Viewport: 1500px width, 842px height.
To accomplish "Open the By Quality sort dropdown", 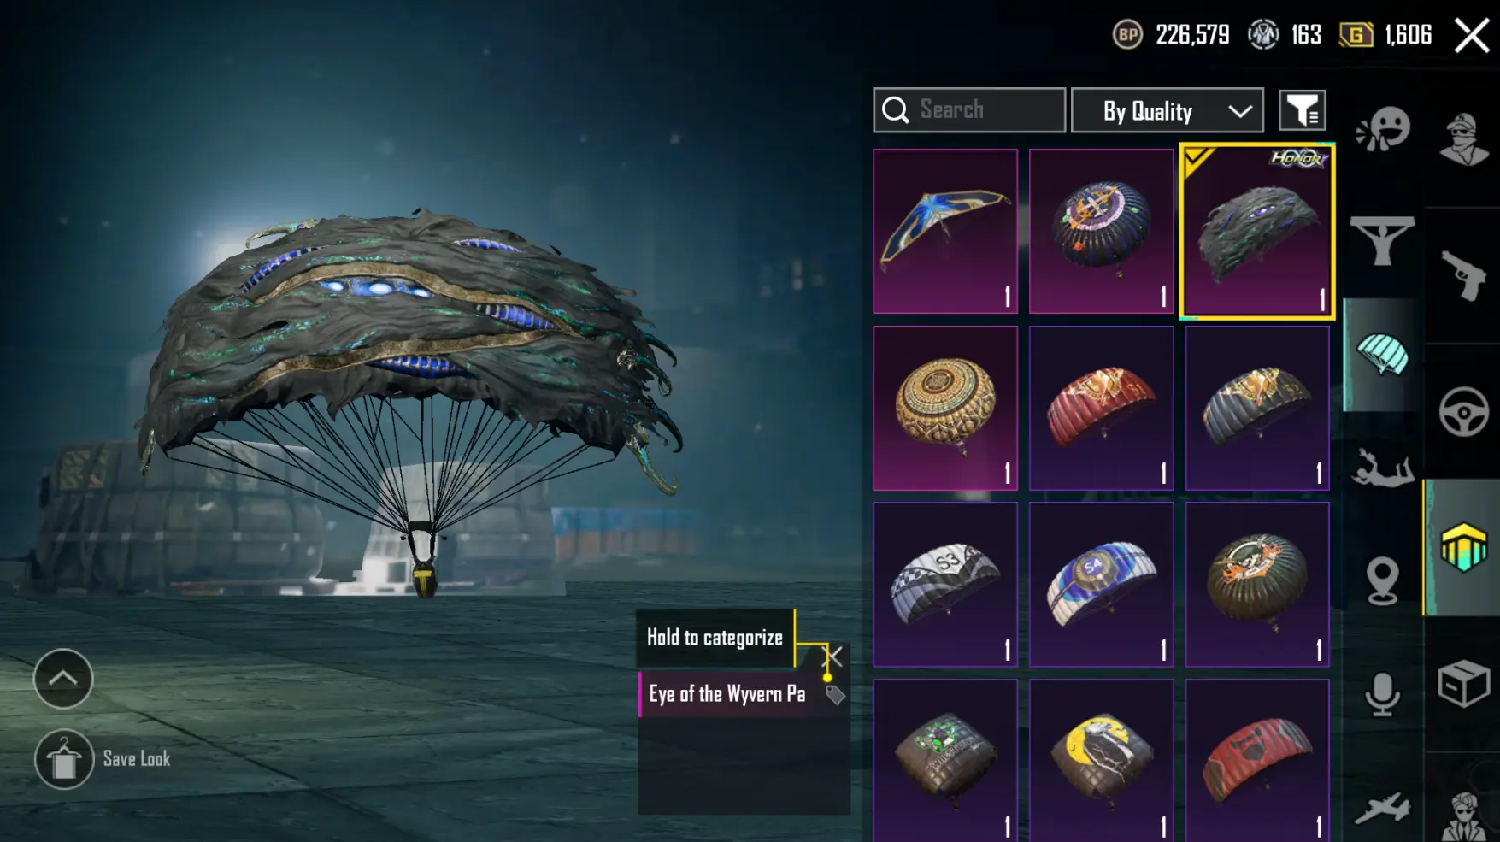I will (1167, 110).
